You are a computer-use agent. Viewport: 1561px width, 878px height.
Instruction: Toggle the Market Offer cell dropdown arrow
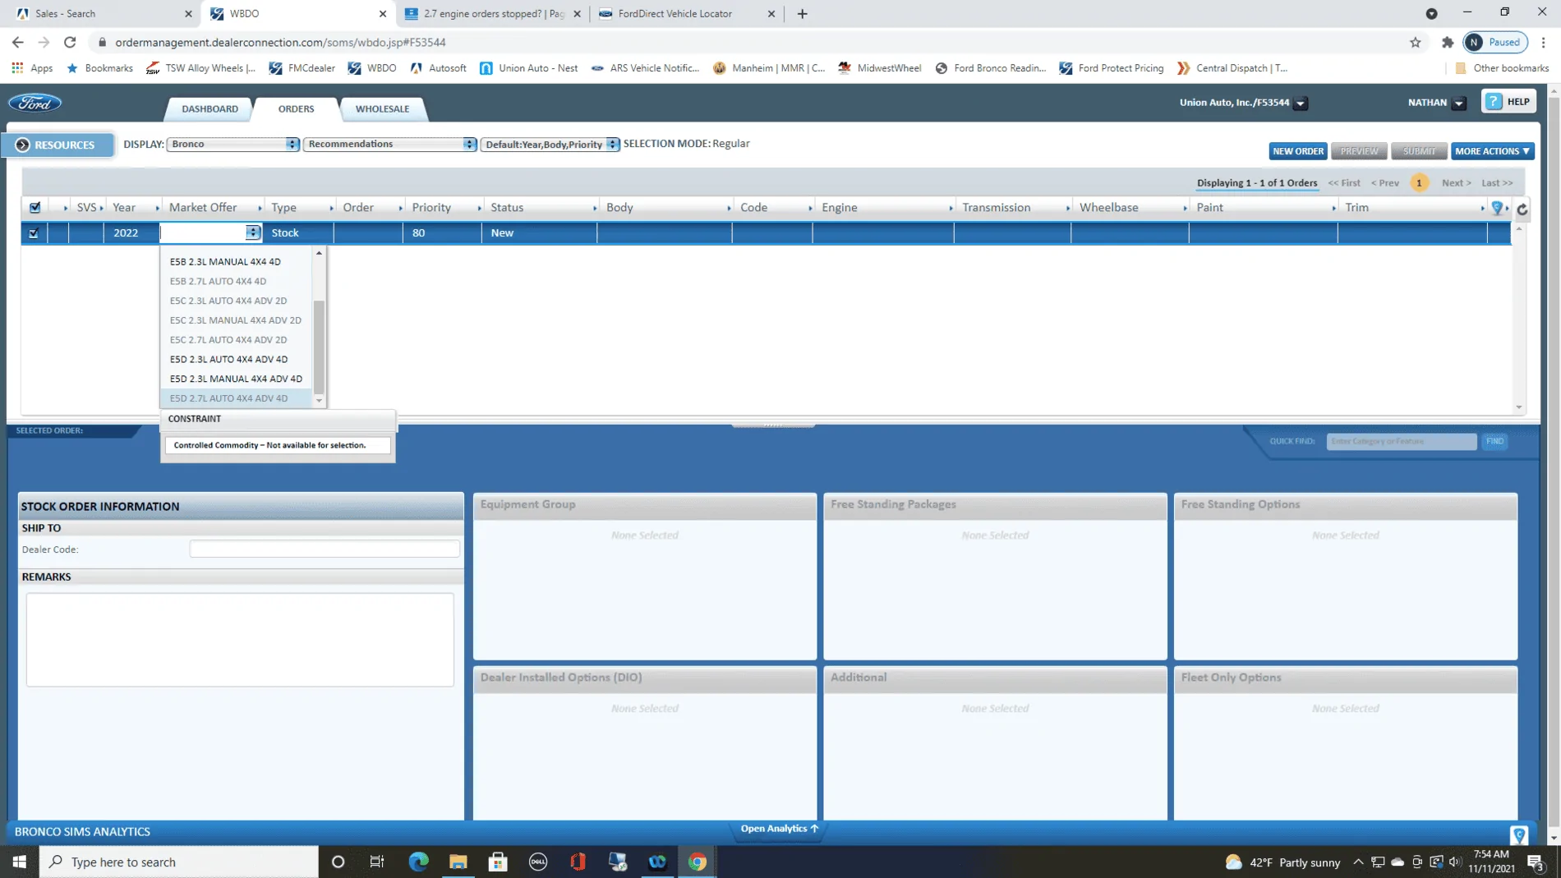(252, 232)
